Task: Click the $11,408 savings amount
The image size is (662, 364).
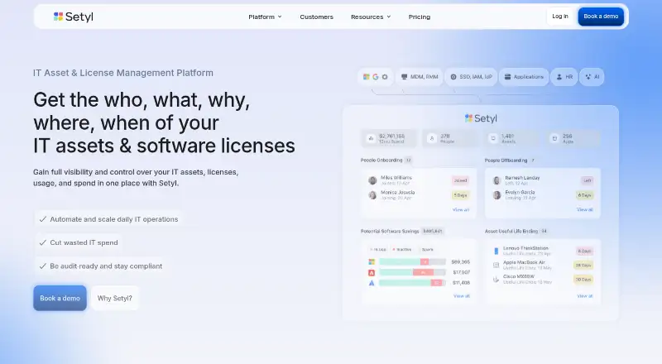Action: tap(462, 283)
